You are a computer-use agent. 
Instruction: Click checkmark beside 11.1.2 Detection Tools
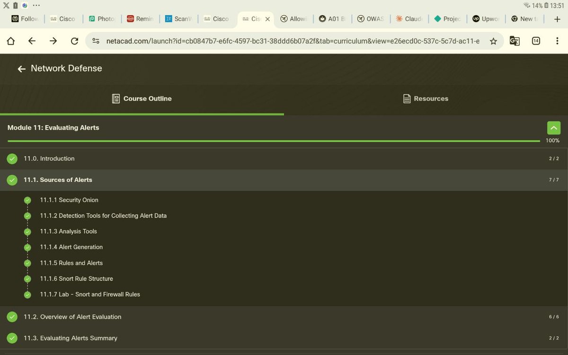27,216
